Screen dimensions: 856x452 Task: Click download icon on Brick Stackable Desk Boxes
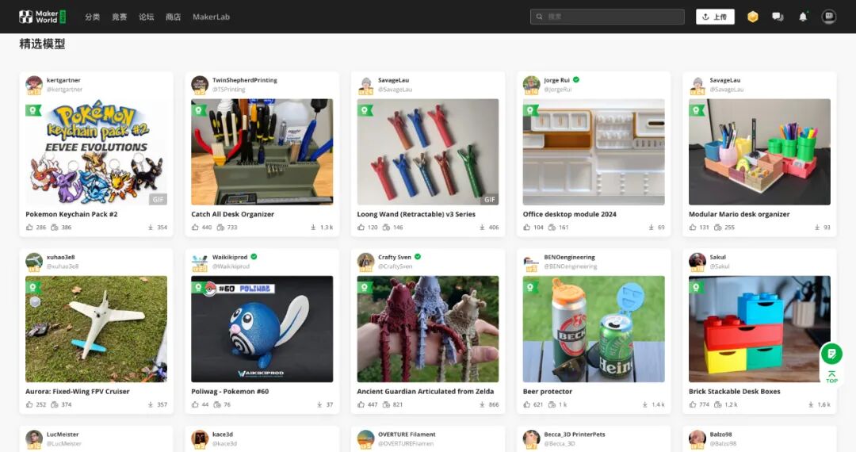812,404
